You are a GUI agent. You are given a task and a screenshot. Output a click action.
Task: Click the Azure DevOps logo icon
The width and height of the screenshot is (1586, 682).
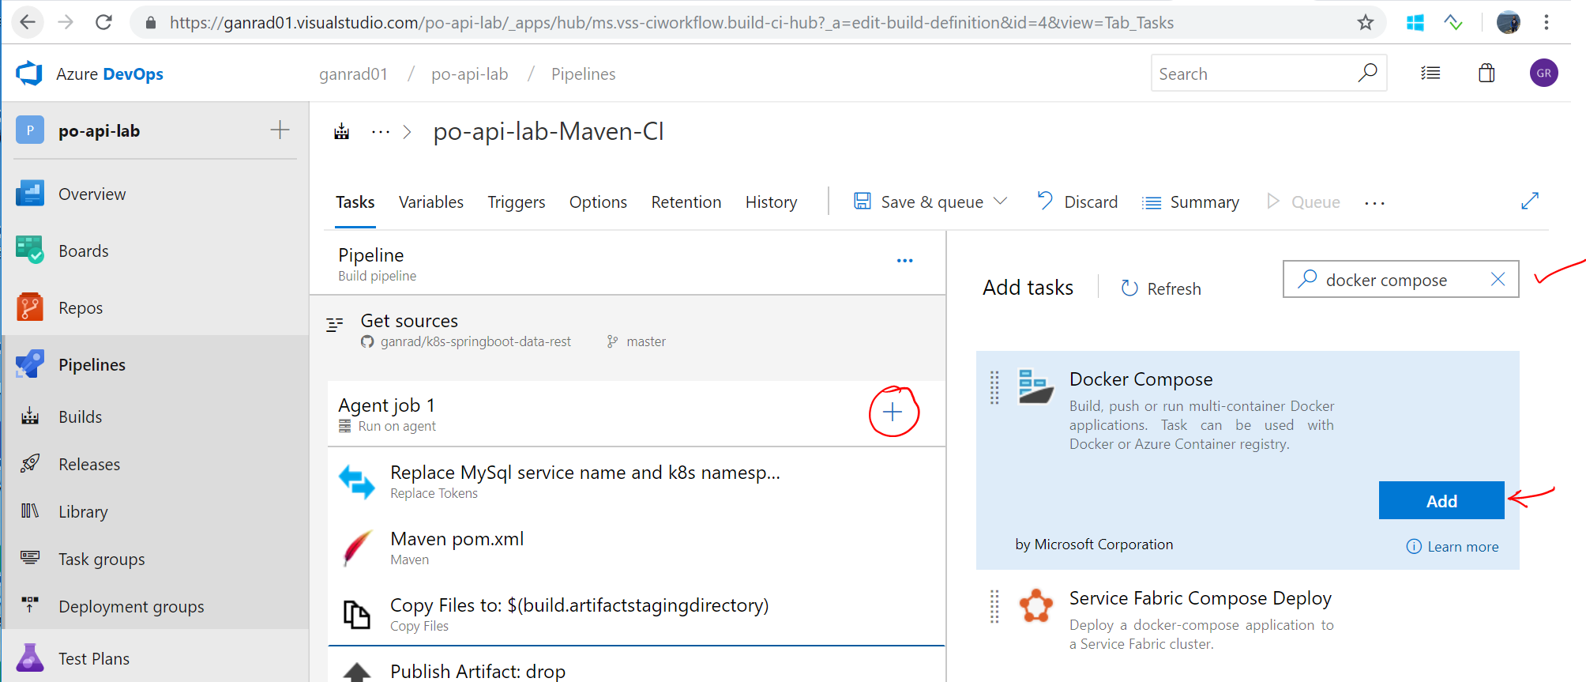tap(29, 73)
